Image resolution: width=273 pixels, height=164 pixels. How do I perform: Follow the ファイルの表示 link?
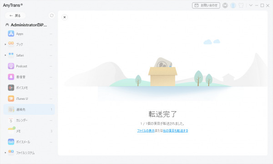pyautogui.click(x=146, y=131)
